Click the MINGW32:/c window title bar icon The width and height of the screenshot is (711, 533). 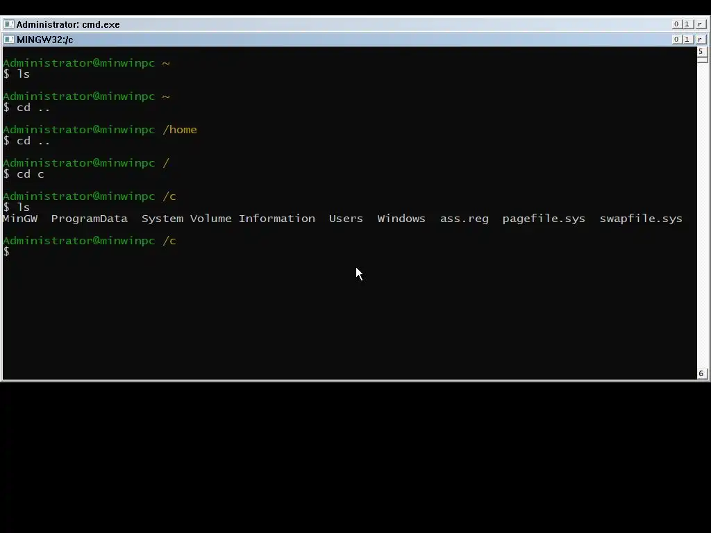click(x=8, y=40)
